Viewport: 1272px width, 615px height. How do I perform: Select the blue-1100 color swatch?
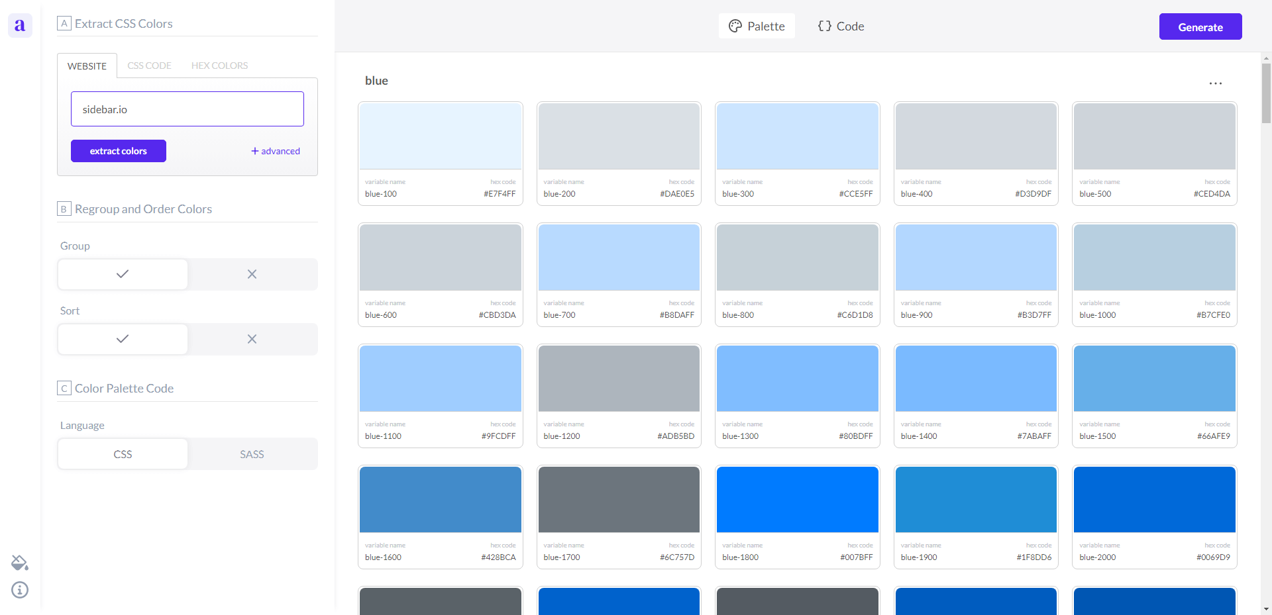(x=441, y=379)
